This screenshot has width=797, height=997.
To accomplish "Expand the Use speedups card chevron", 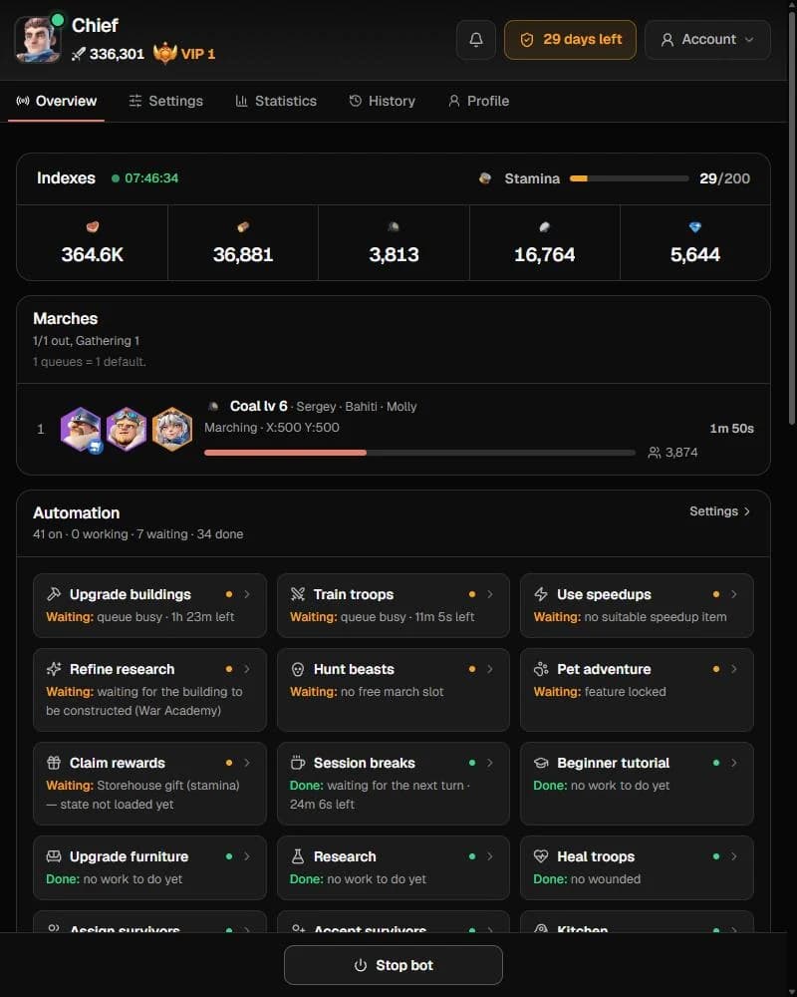I will point(733,594).
